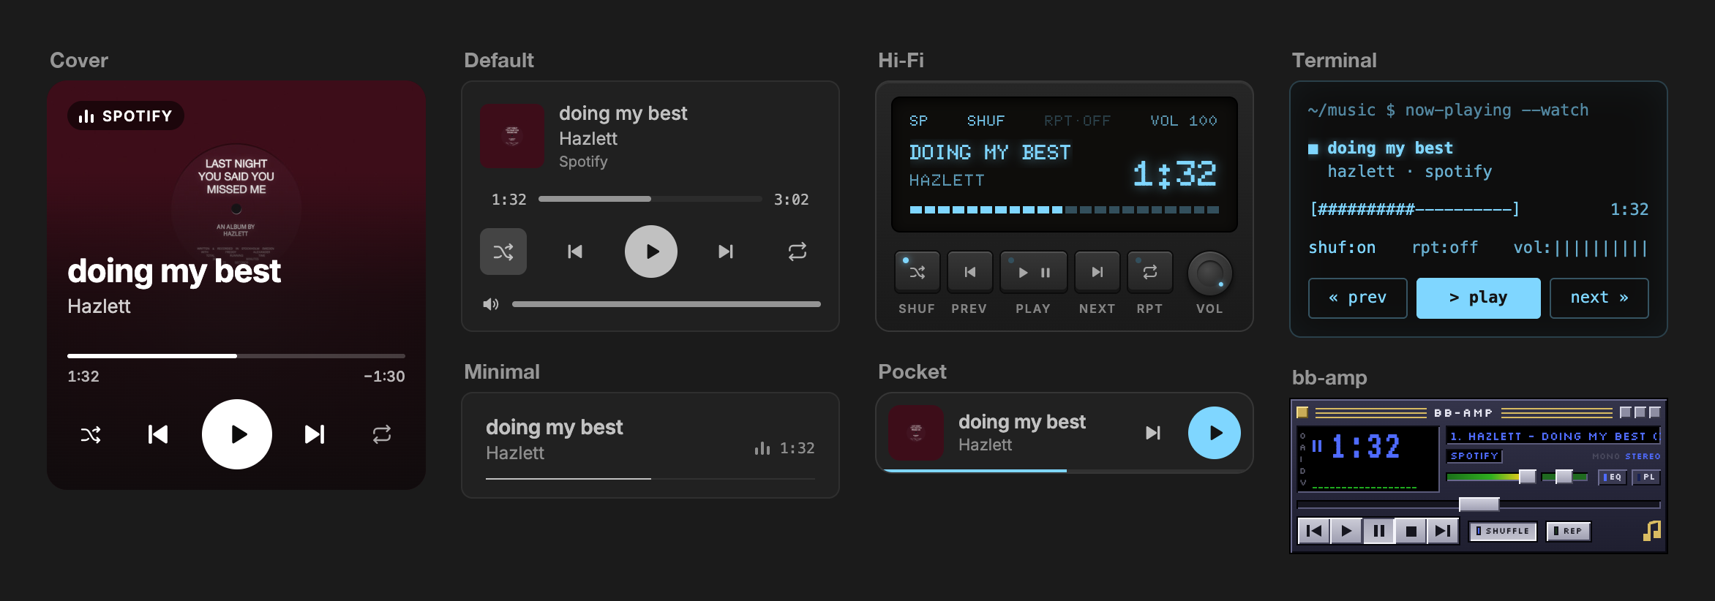Disable shuffle in the Default player

(x=503, y=252)
